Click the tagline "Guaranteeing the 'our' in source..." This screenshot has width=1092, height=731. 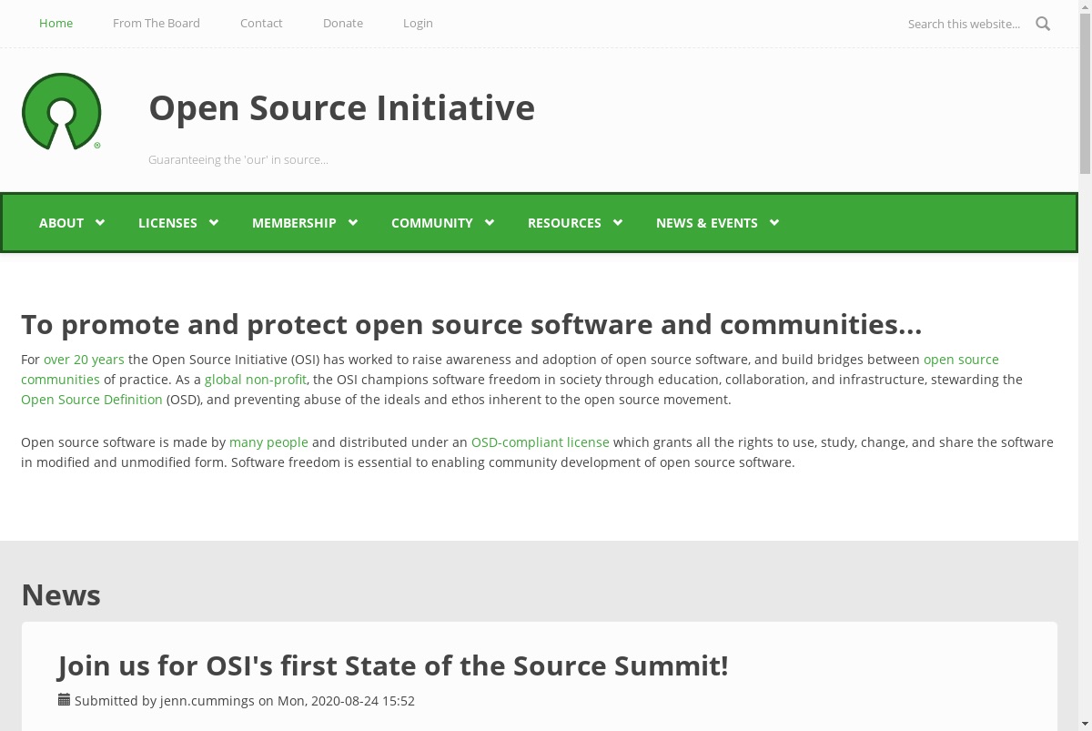tap(238, 160)
